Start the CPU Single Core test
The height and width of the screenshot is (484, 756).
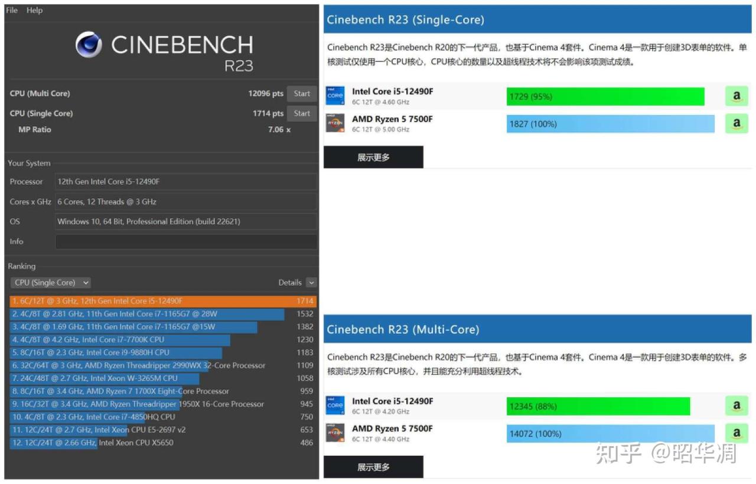(302, 113)
